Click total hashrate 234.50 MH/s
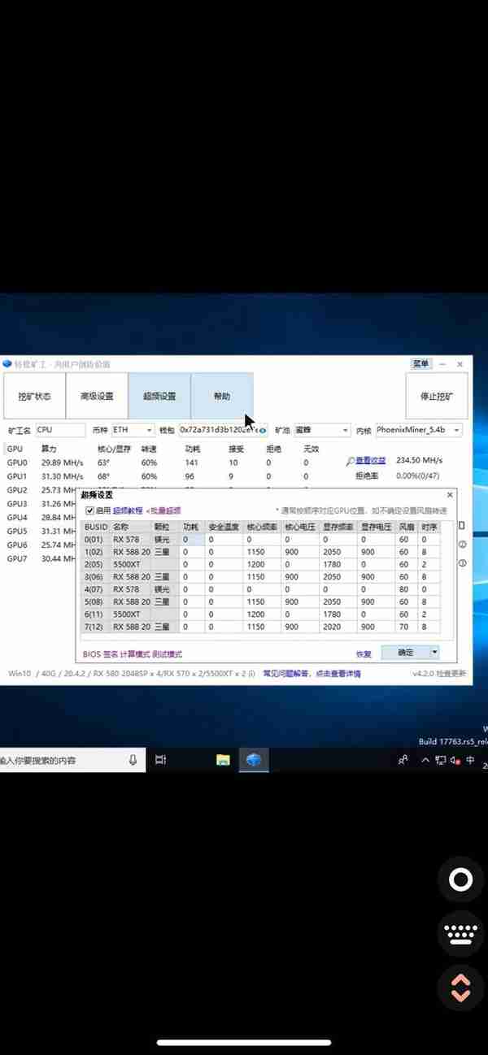The image size is (488, 1055). click(x=418, y=462)
